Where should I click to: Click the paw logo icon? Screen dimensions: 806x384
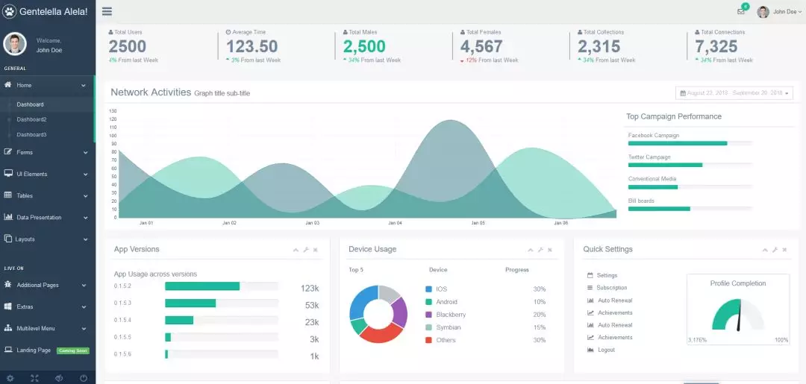[9, 11]
